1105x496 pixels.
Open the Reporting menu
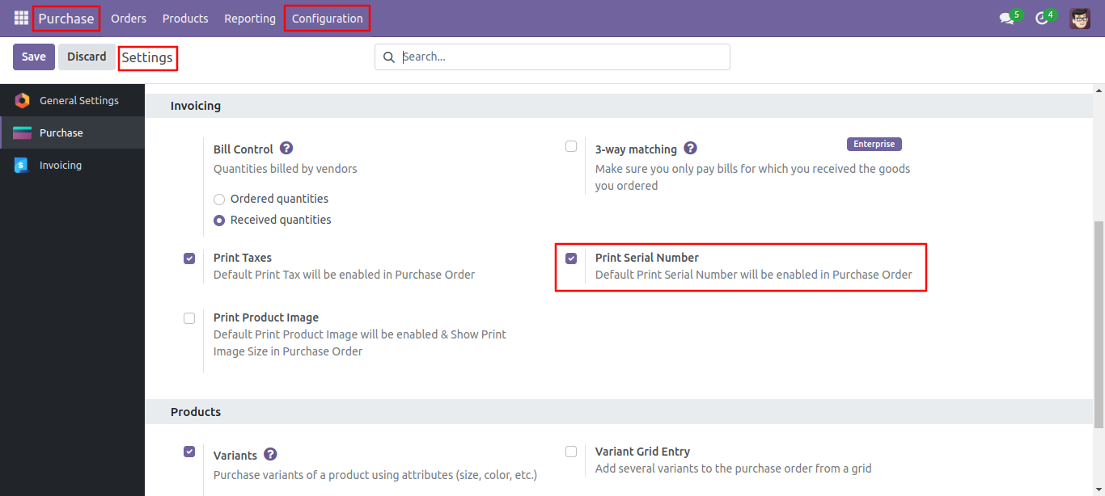point(250,19)
